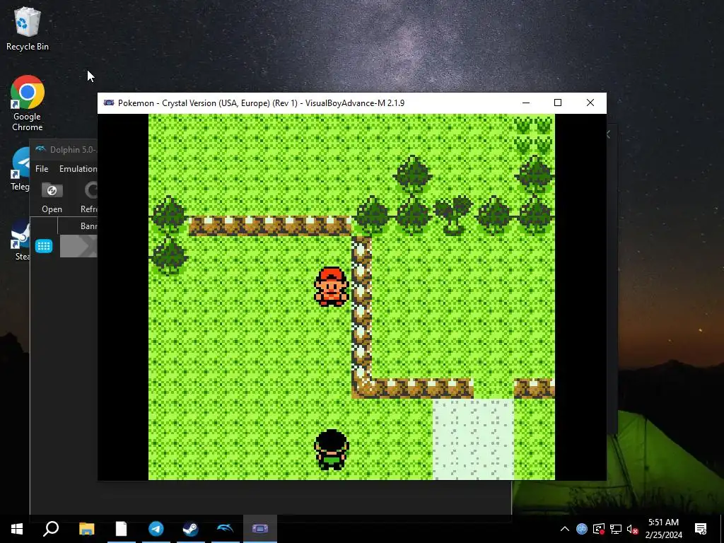This screenshot has width=724, height=543.
Task: Select the gray game banner thumbnail in Dolphin
Action: click(x=78, y=246)
